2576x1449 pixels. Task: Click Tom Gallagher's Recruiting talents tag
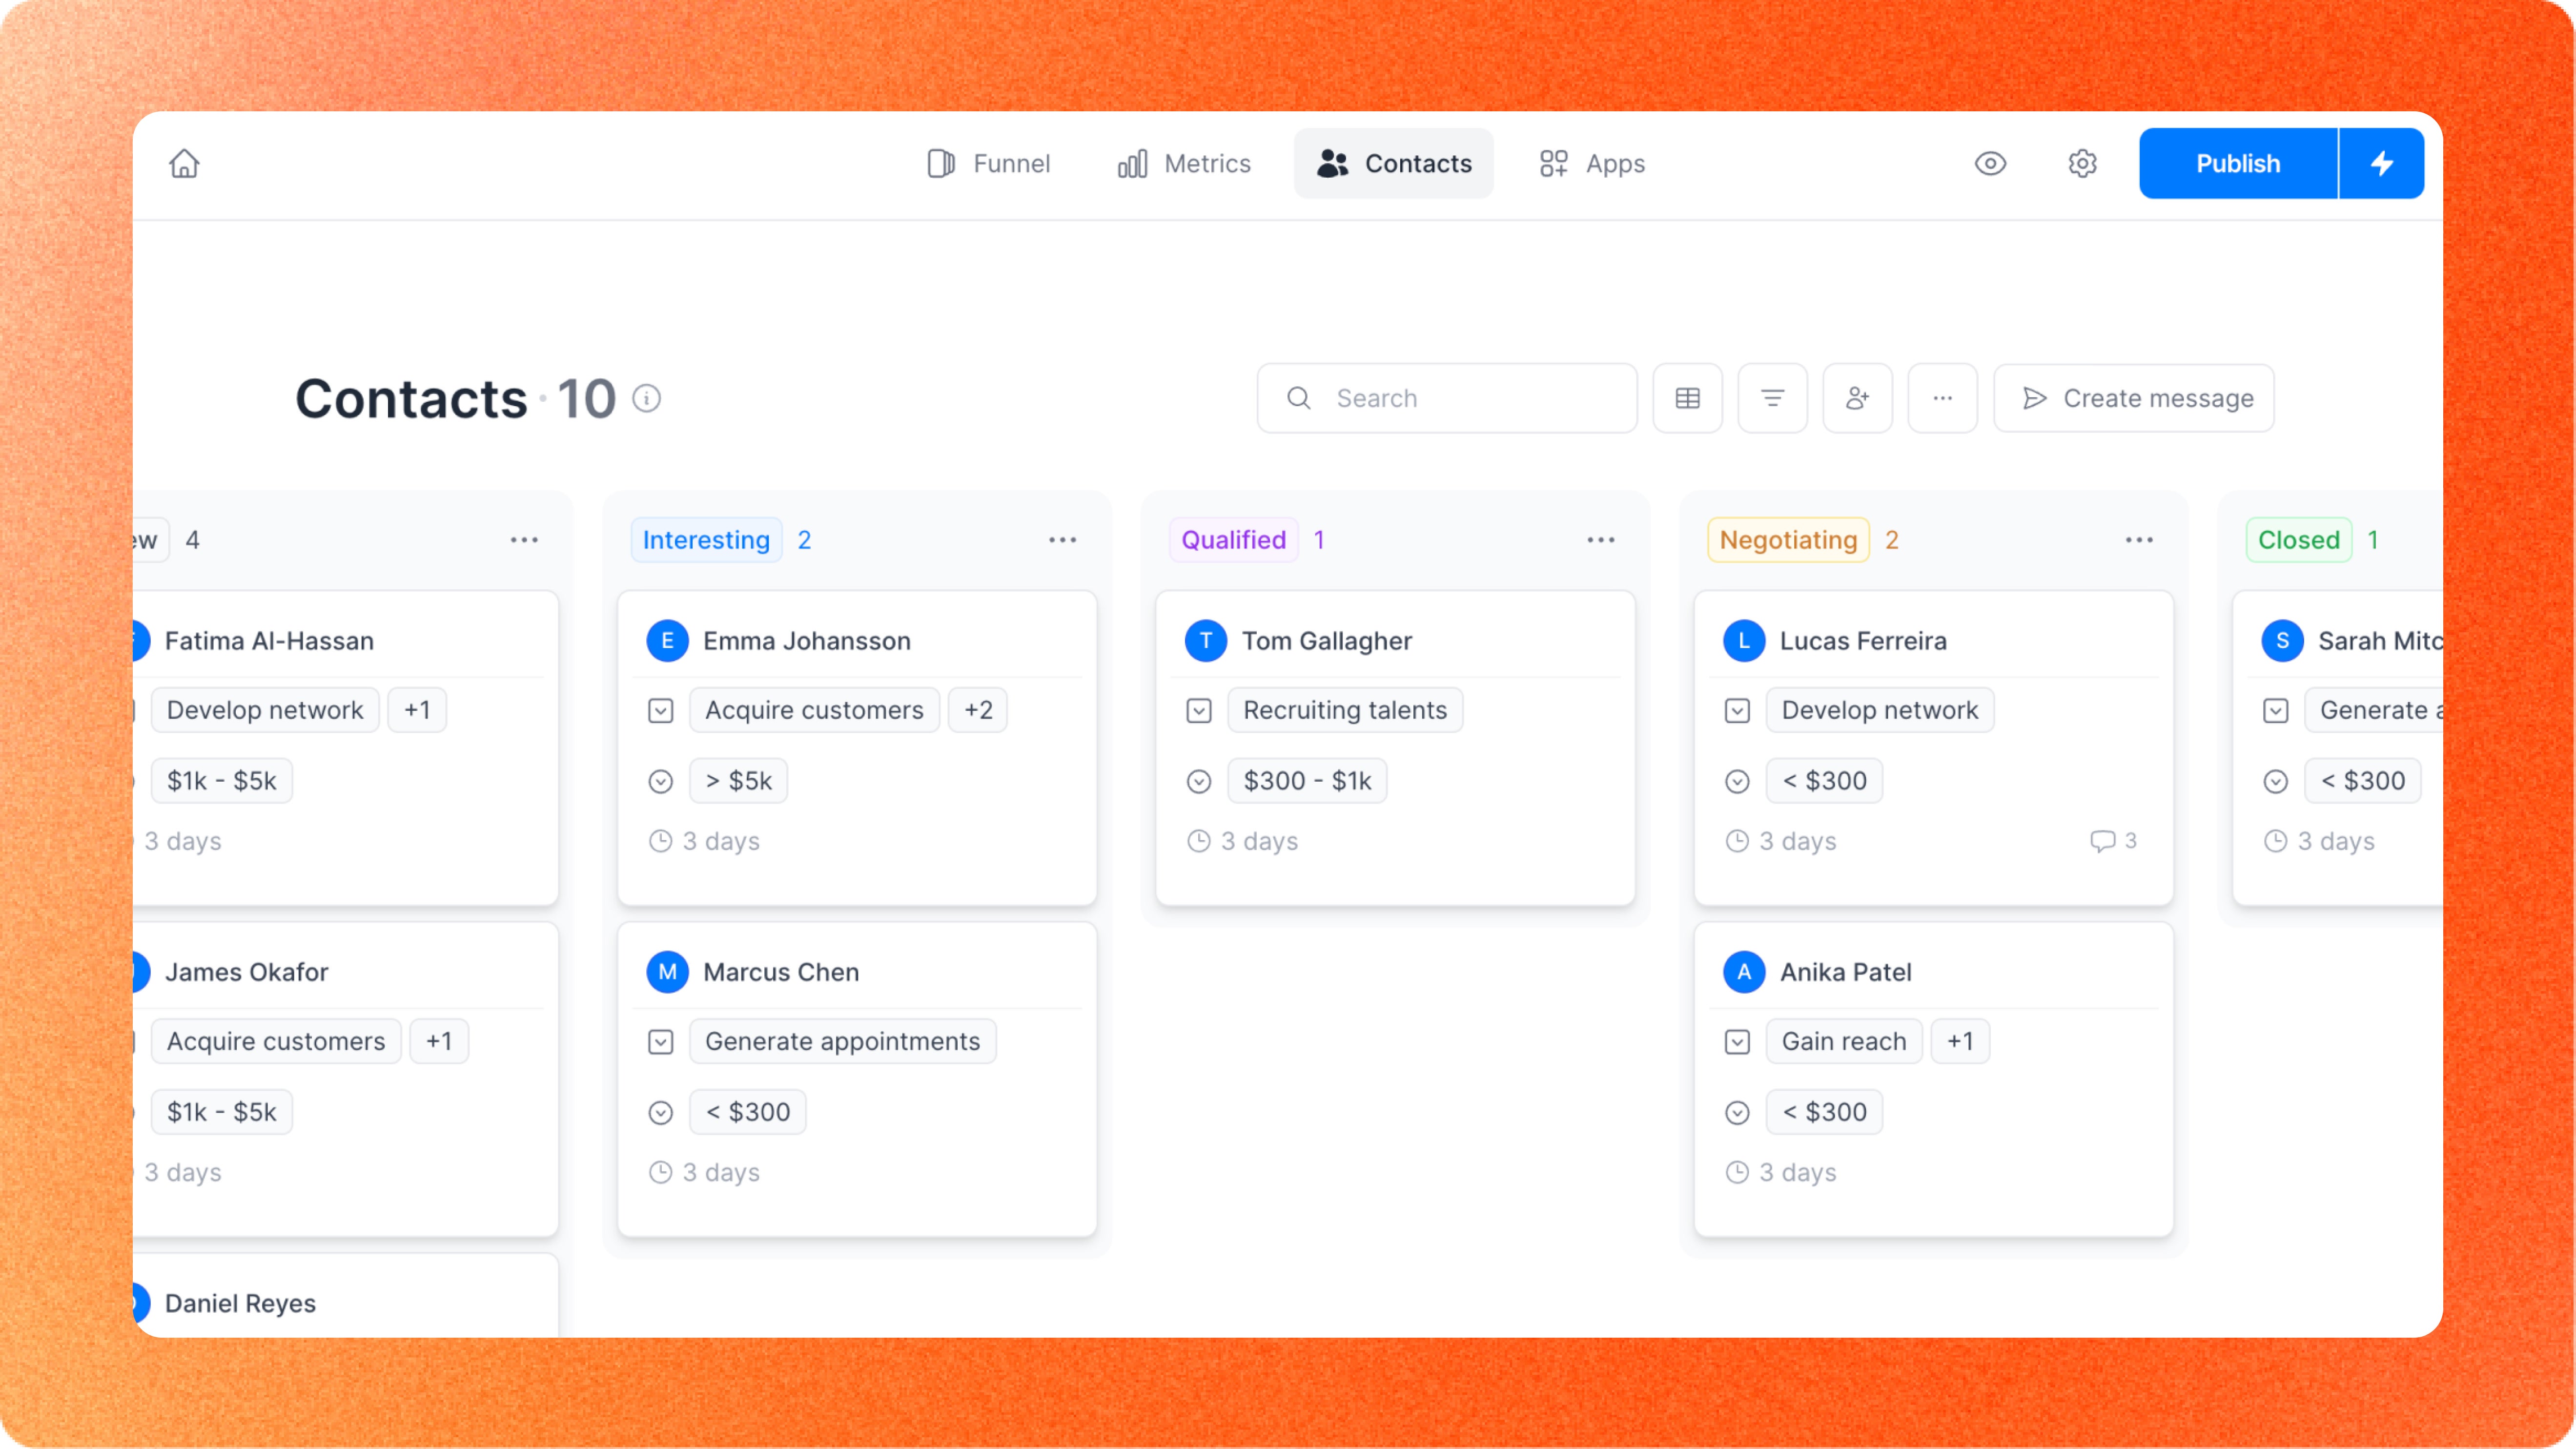(1345, 710)
